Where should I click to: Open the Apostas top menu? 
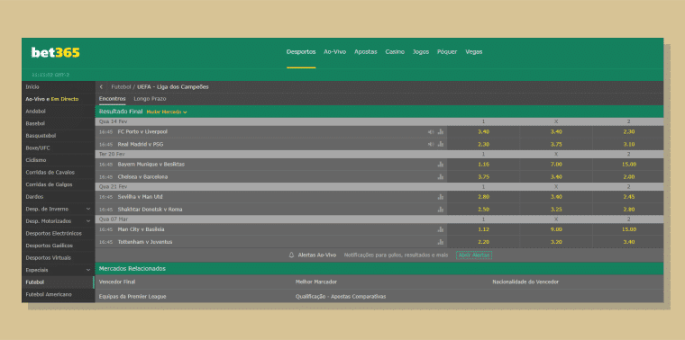[x=366, y=52]
